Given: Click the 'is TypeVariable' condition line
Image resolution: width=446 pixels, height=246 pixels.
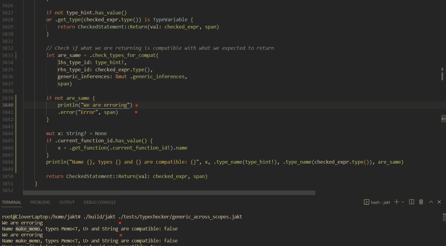Looking at the screenshot, I should (120, 20).
